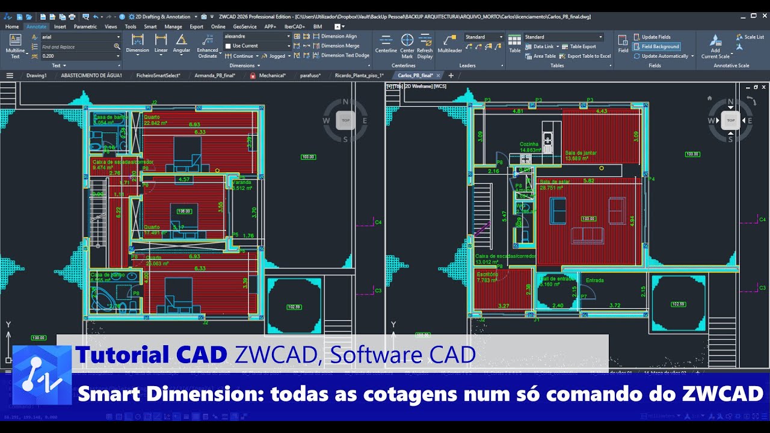Start the Multileader tool
The width and height of the screenshot is (770, 433).
(449, 43)
